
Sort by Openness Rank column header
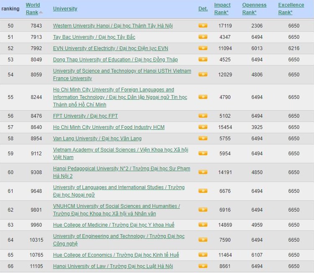pyautogui.click(x=254, y=9)
